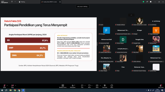Collapse the gallery with the up chevron

(x=131, y=15)
